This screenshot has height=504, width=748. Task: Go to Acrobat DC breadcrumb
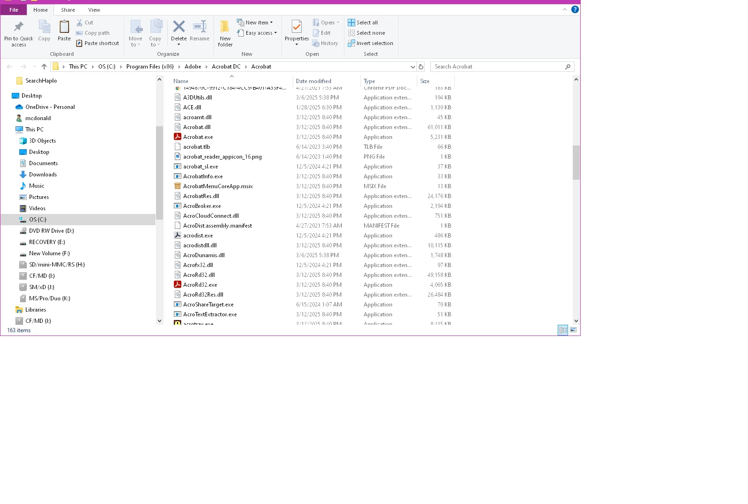[226, 67]
